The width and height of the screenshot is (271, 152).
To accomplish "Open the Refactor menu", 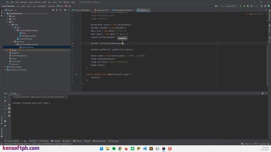I will coord(38,2).
